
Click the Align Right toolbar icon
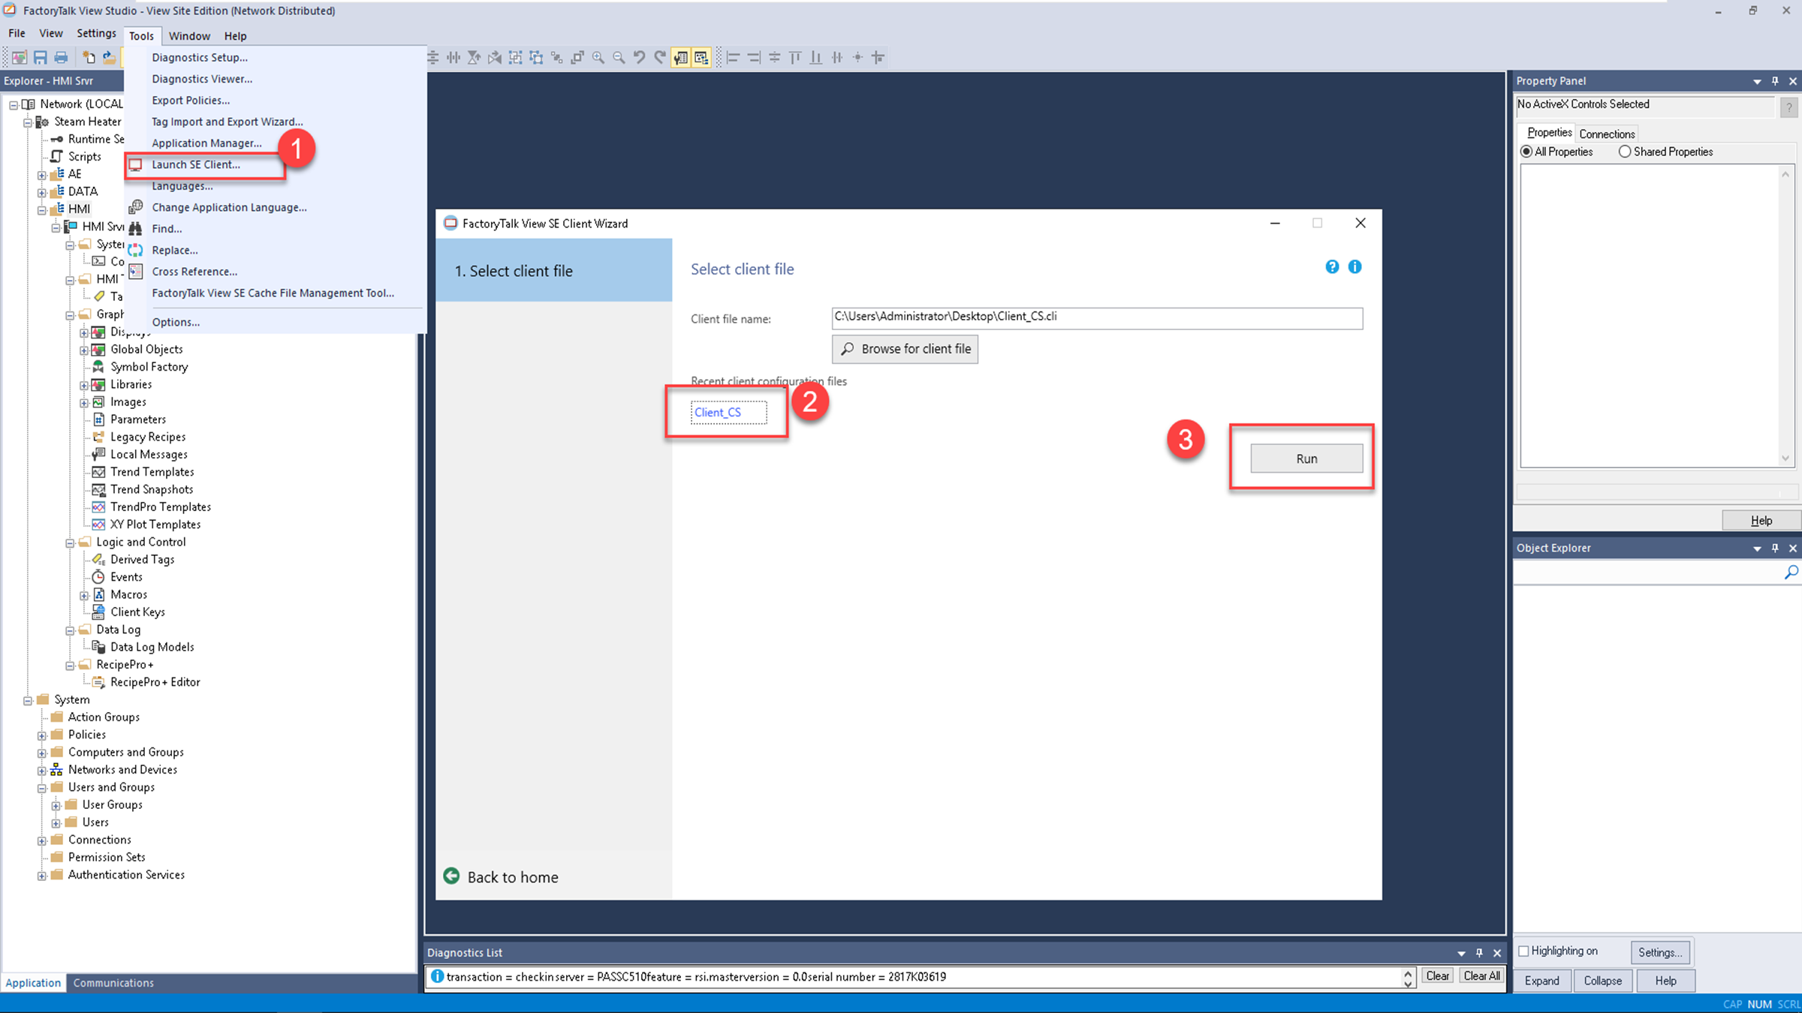(x=754, y=57)
